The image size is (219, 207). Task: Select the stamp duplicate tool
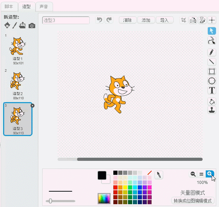(212, 110)
